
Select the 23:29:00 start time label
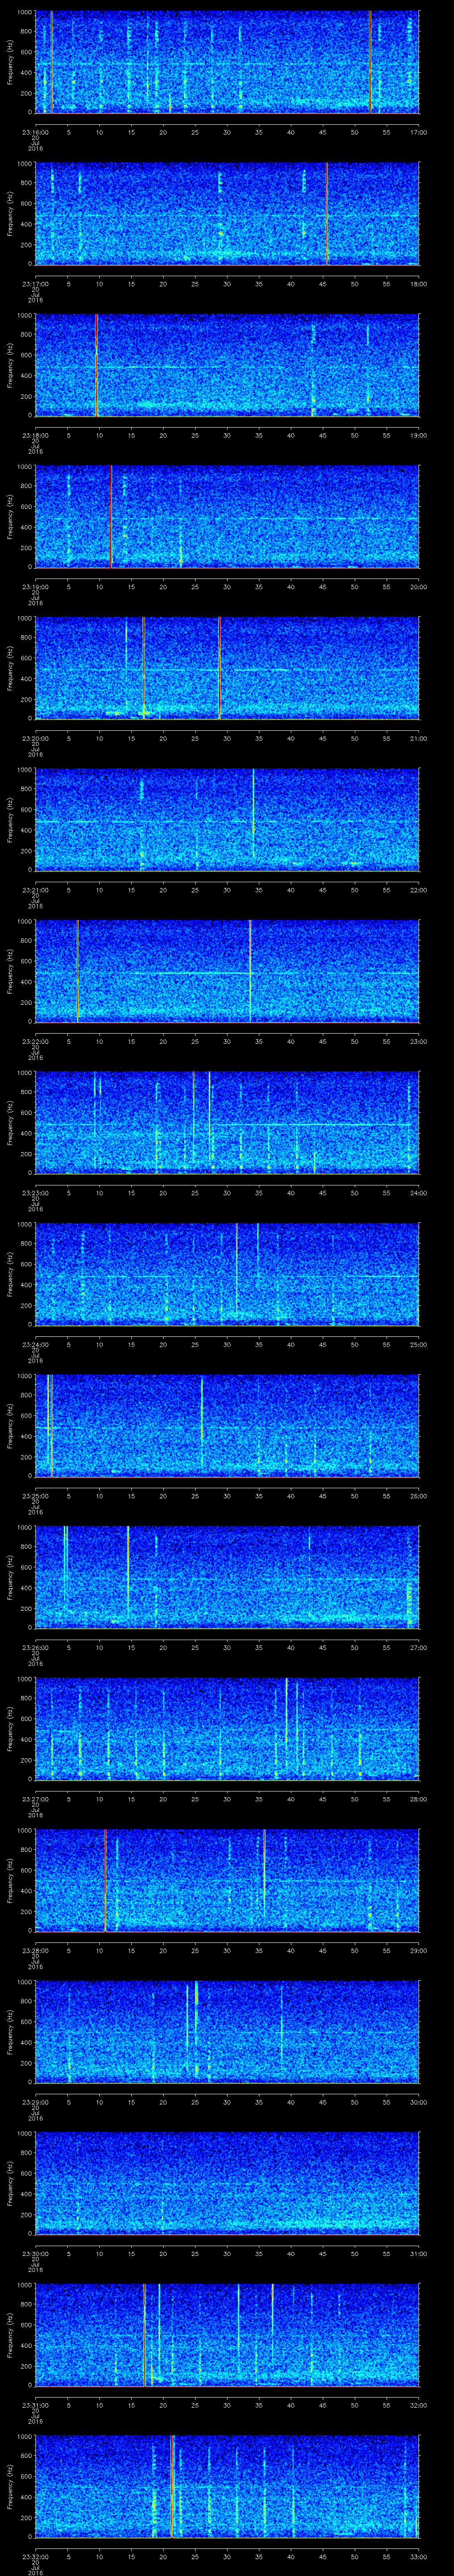pyautogui.click(x=35, y=2102)
